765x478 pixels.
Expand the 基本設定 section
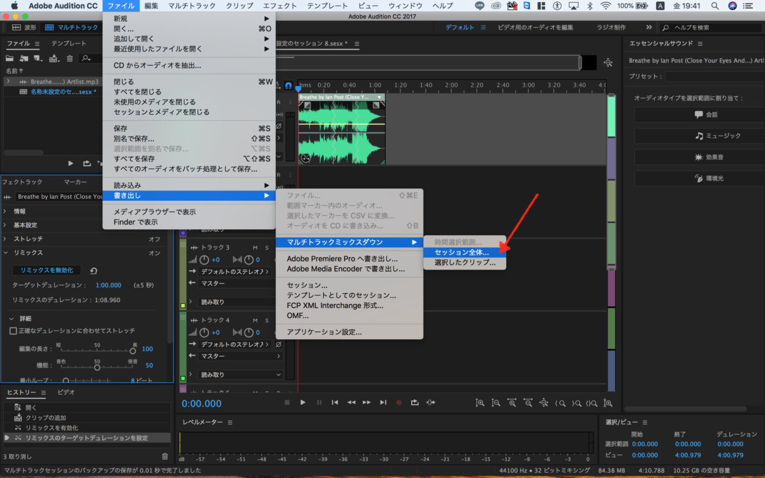[x=5, y=225]
